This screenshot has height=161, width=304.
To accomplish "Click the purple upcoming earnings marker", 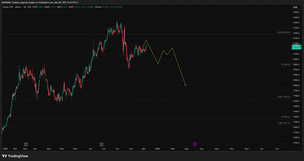I will (x=195, y=144).
